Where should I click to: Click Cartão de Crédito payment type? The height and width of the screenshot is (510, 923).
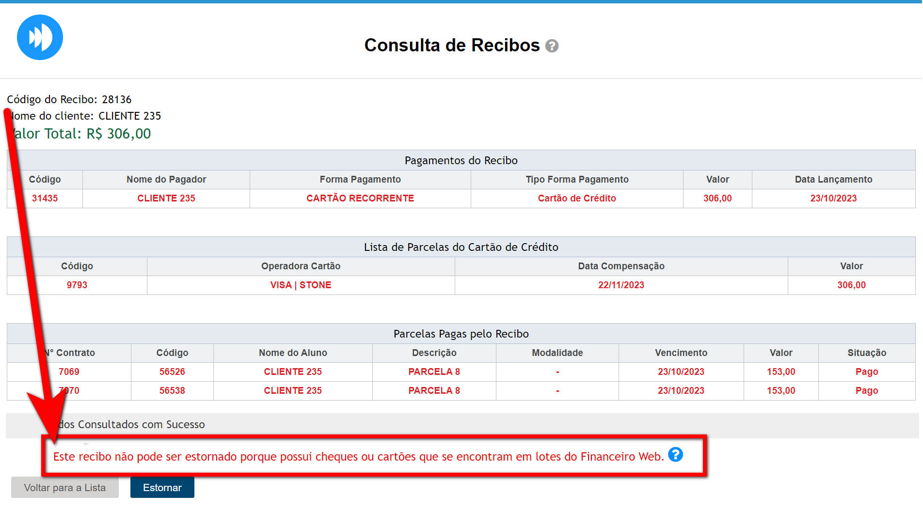pyautogui.click(x=576, y=198)
